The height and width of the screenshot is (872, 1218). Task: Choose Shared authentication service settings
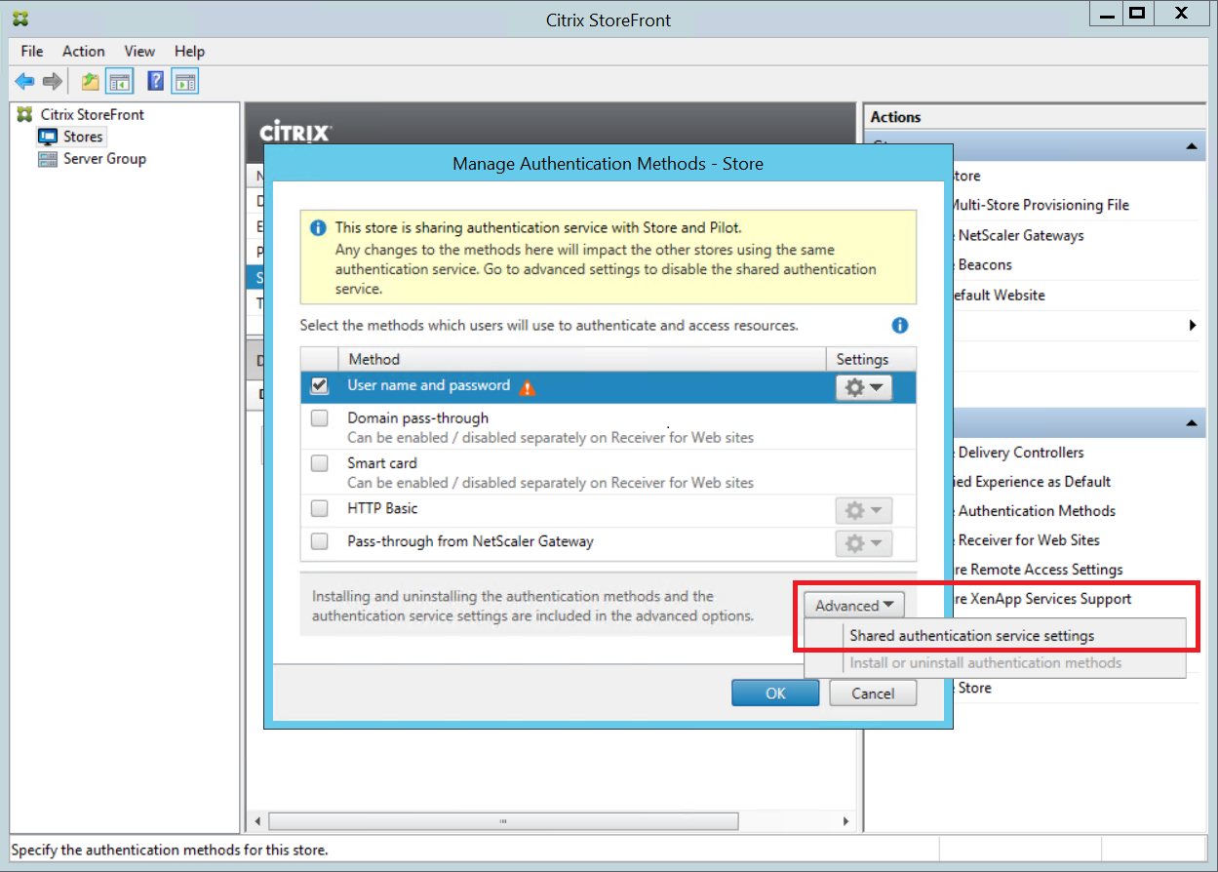(x=971, y=636)
